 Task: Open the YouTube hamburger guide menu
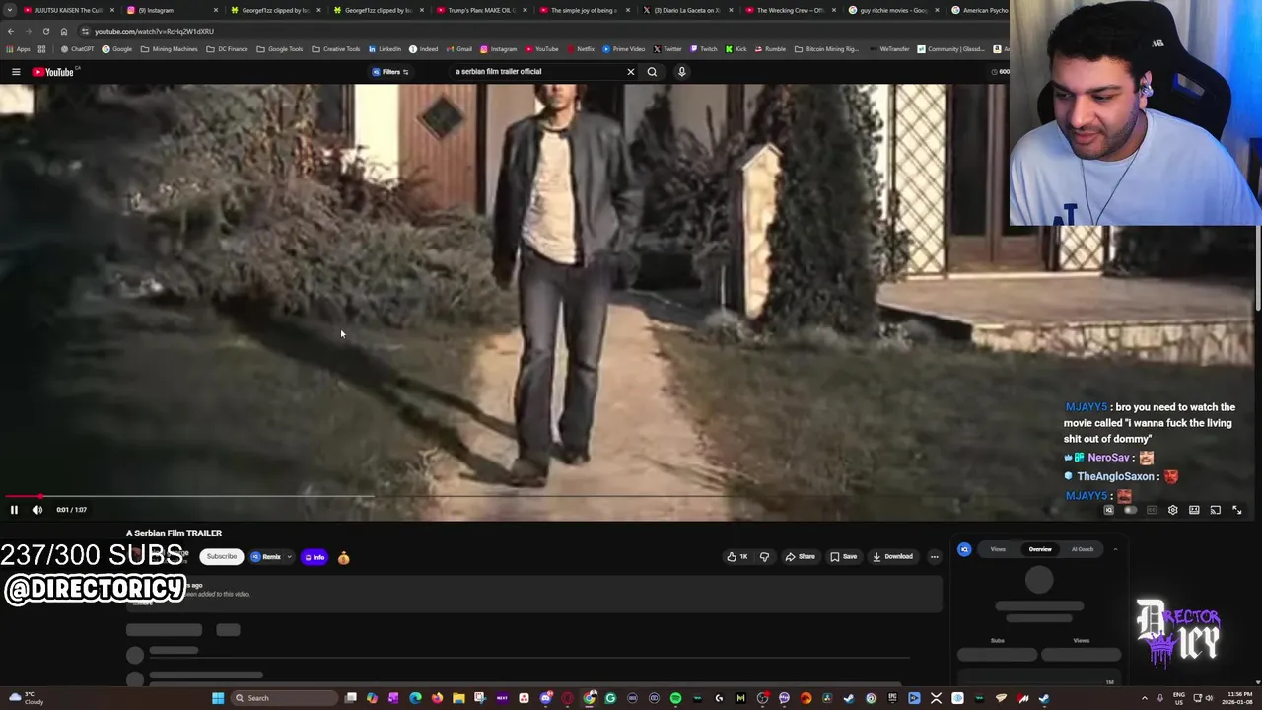pos(16,72)
